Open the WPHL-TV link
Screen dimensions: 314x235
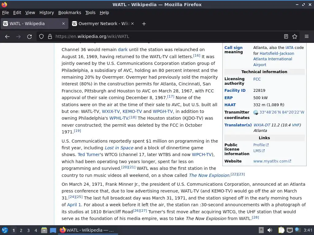(119, 118)
